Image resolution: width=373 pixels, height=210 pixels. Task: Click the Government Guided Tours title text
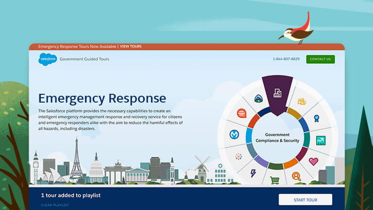pyautogui.click(x=84, y=59)
